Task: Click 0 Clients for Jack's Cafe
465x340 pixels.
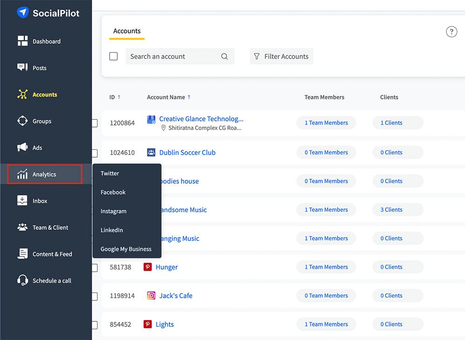Action: (x=398, y=295)
